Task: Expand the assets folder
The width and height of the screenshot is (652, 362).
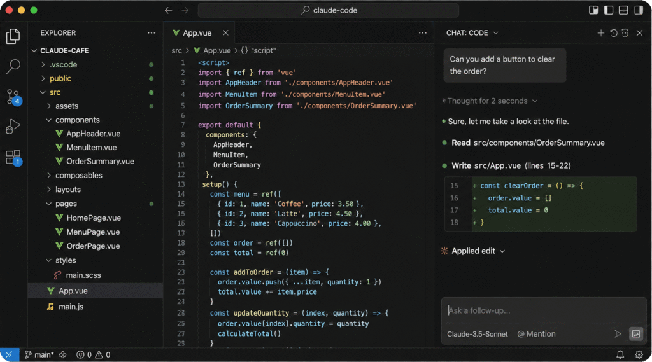Action: tap(49, 106)
